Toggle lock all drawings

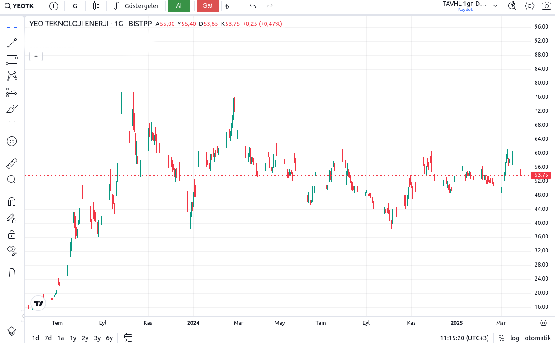point(12,234)
